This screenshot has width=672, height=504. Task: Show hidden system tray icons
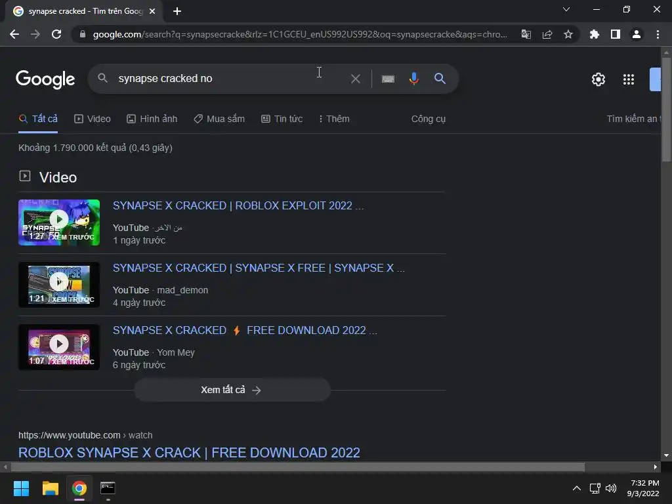(x=577, y=488)
